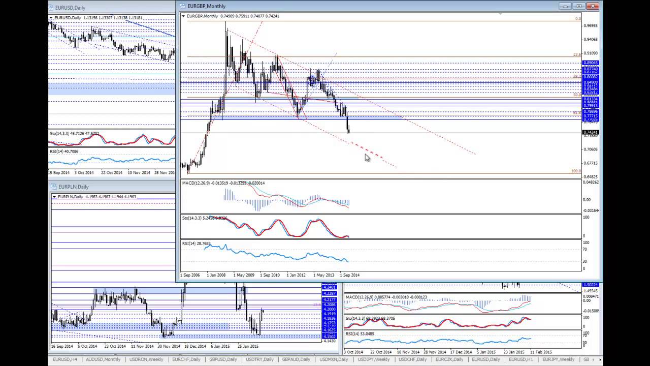
Task: Switch to the USDTRY,Daily chart tab
Action: coord(259,359)
